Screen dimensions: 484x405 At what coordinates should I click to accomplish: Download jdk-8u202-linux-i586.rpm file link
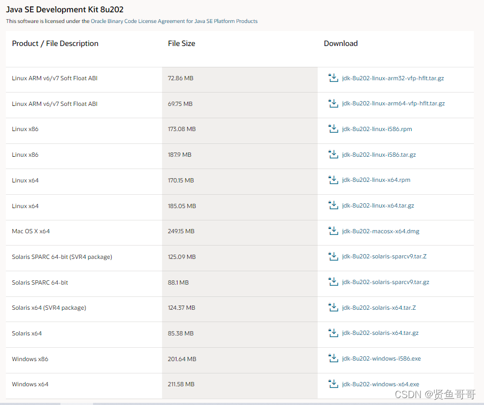click(377, 129)
